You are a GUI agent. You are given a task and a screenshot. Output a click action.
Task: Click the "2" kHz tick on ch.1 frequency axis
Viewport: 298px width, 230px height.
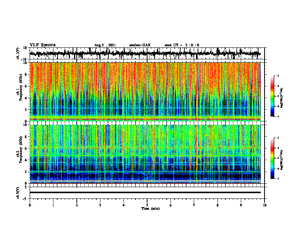pyautogui.click(x=26, y=110)
